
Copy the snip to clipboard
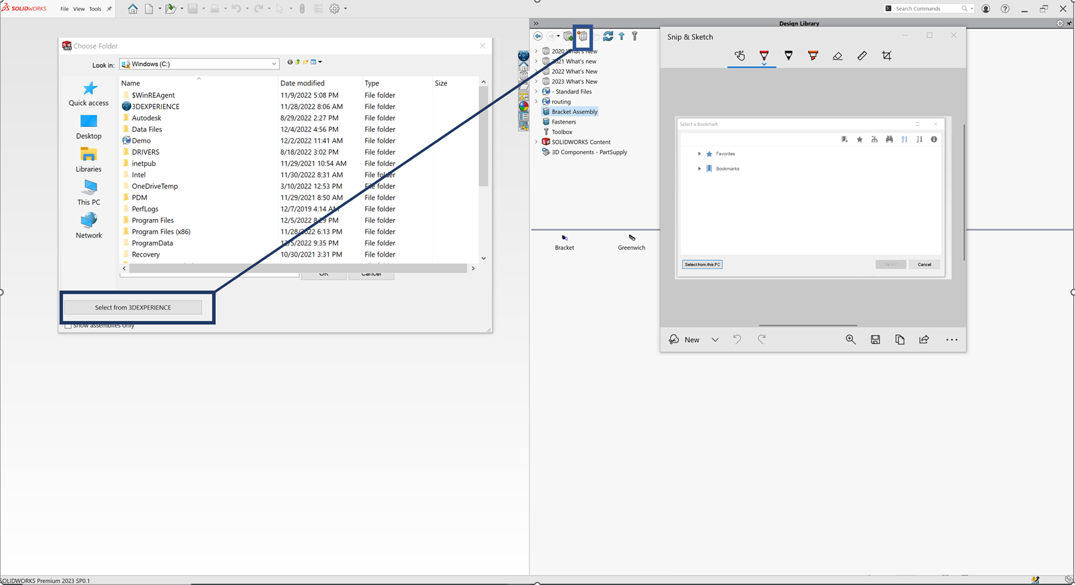tap(900, 340)
